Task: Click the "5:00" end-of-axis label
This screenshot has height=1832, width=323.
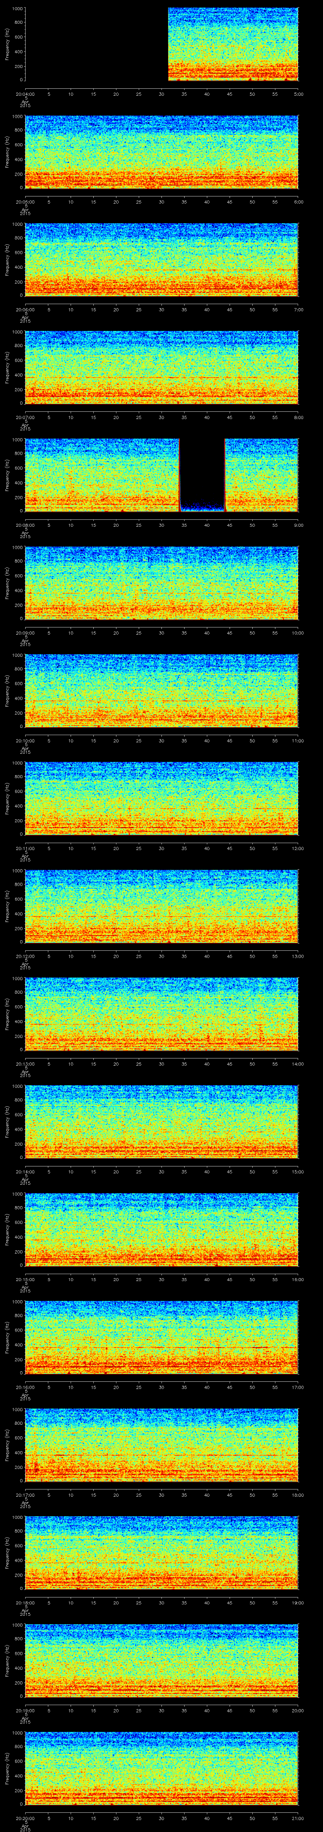Action: [298, 94]
